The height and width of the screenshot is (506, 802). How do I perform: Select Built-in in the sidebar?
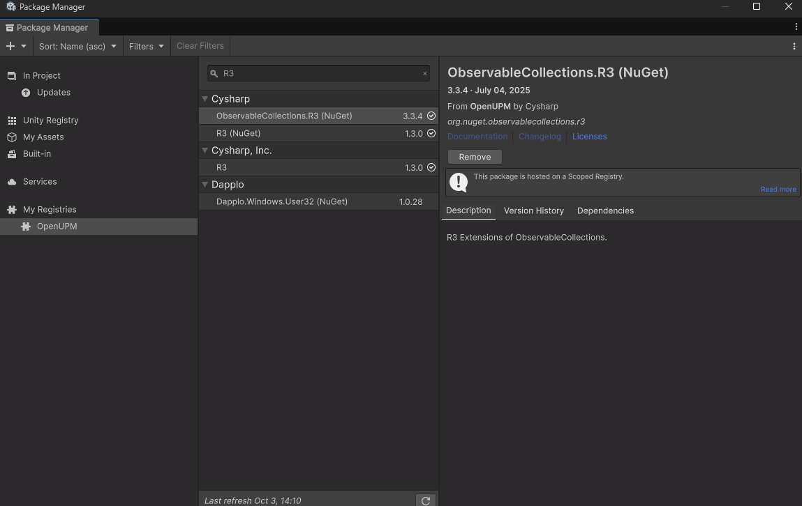37,154
